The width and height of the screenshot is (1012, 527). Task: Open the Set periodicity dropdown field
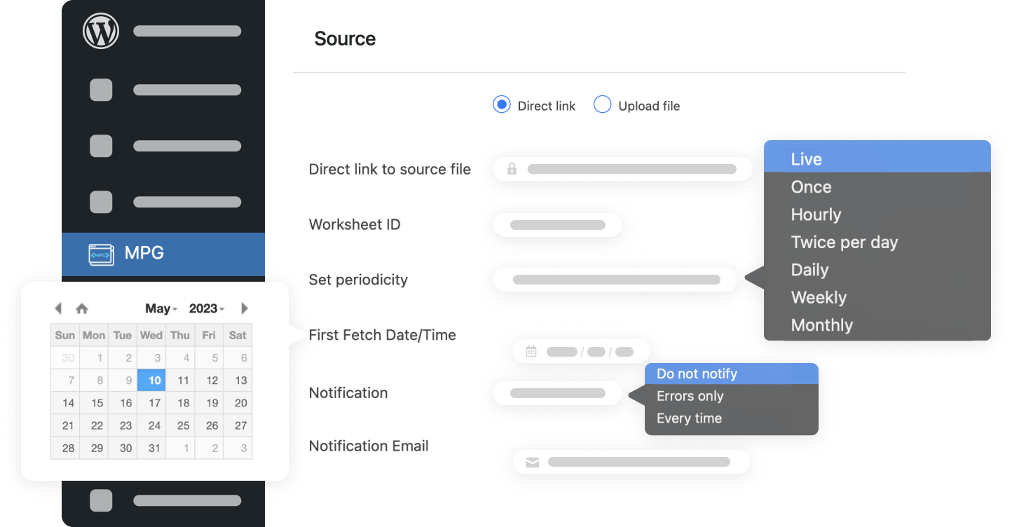(615, 279)
